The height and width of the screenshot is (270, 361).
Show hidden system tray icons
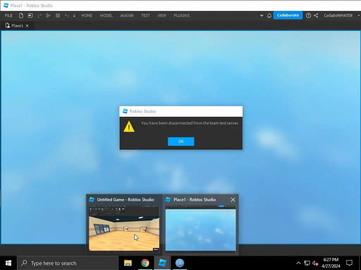coord(298,263)
